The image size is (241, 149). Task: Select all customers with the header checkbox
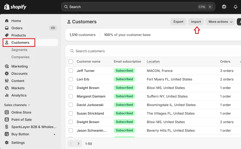[71, 62]
